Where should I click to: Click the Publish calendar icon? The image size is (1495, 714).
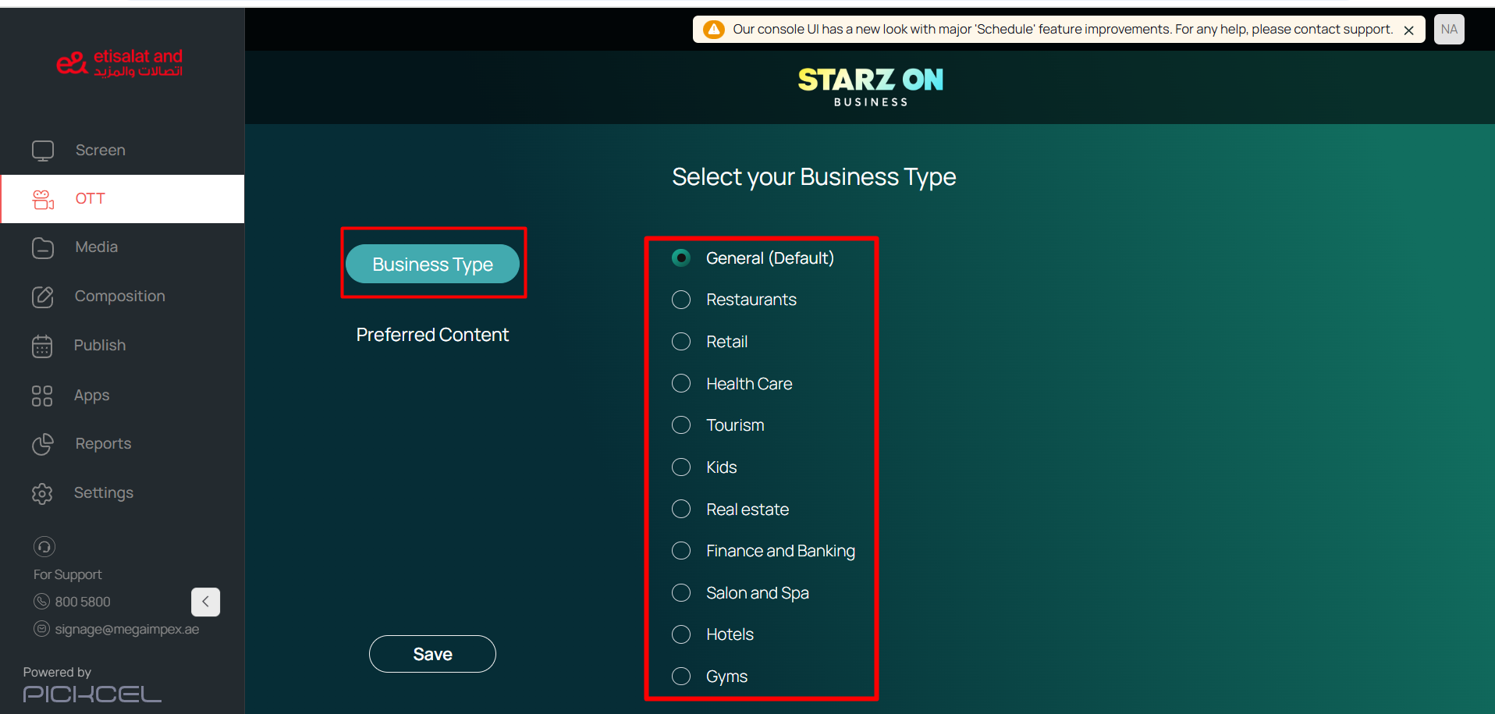tap(42, 346)
